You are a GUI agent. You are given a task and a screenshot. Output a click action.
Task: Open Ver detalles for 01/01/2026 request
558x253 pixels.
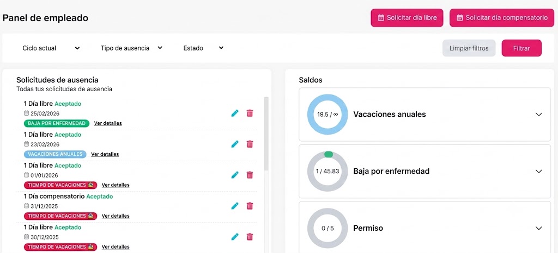(116, 185)
